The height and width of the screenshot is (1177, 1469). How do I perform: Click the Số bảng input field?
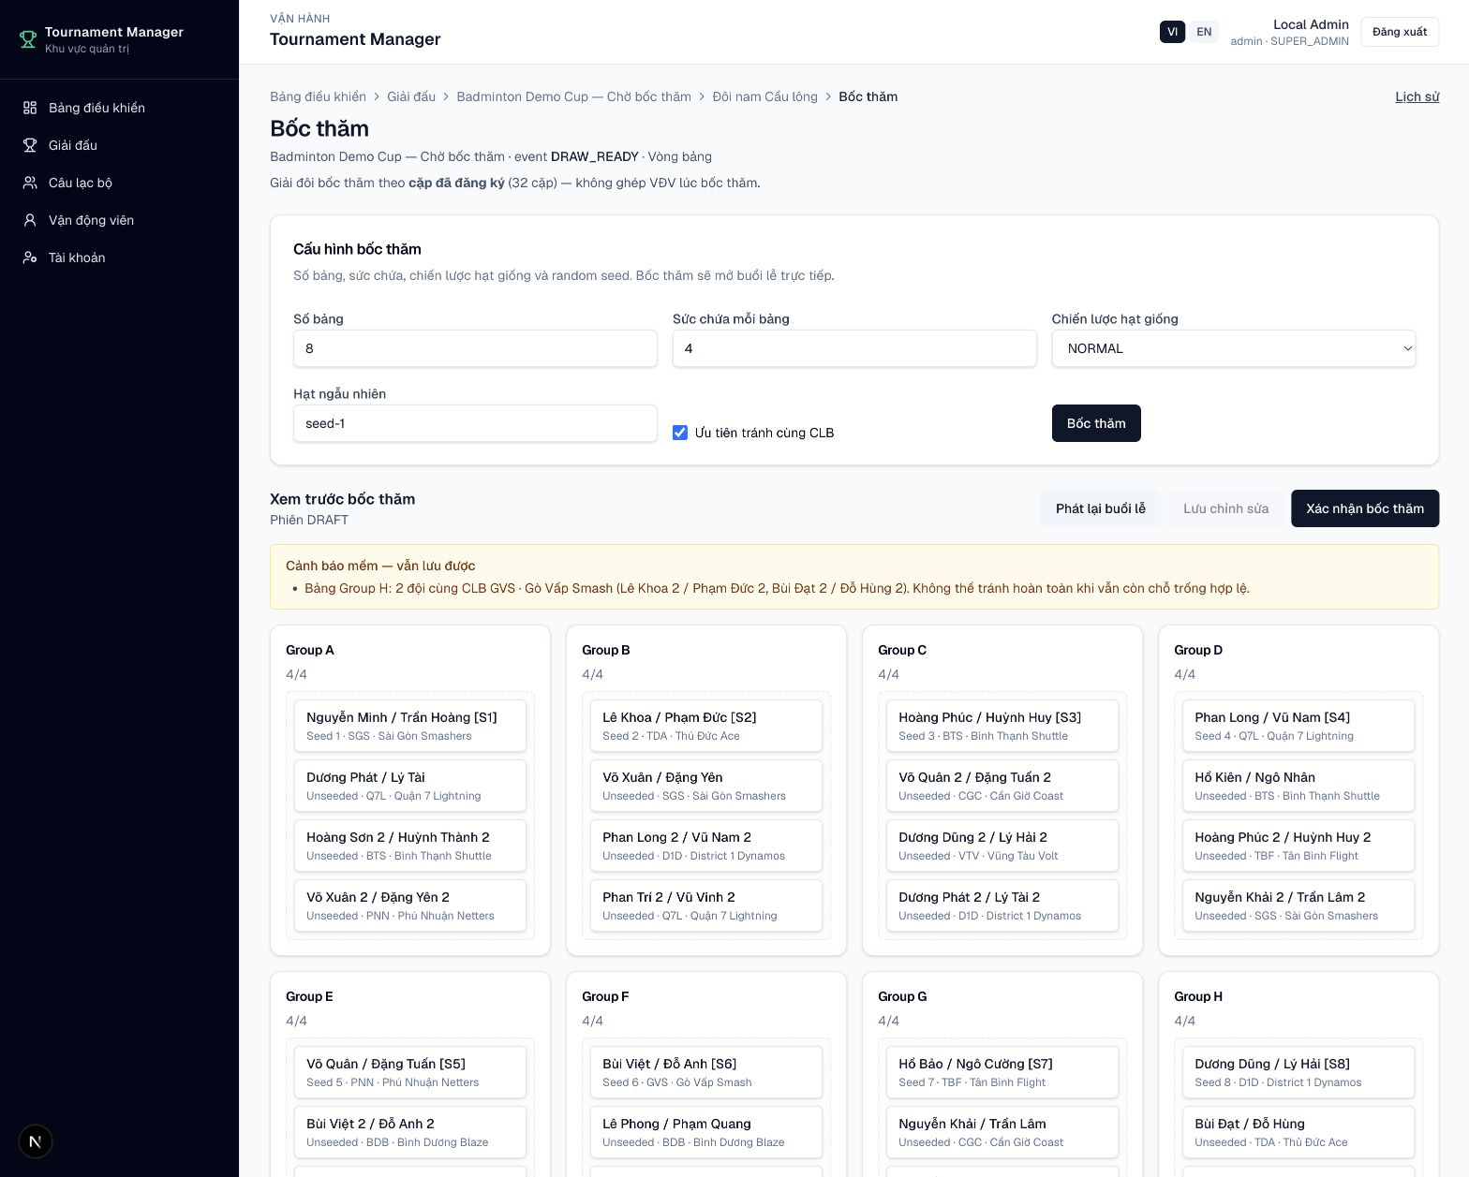point(475,348)
